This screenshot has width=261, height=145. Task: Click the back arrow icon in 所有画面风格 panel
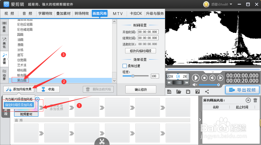pos(248,100)
